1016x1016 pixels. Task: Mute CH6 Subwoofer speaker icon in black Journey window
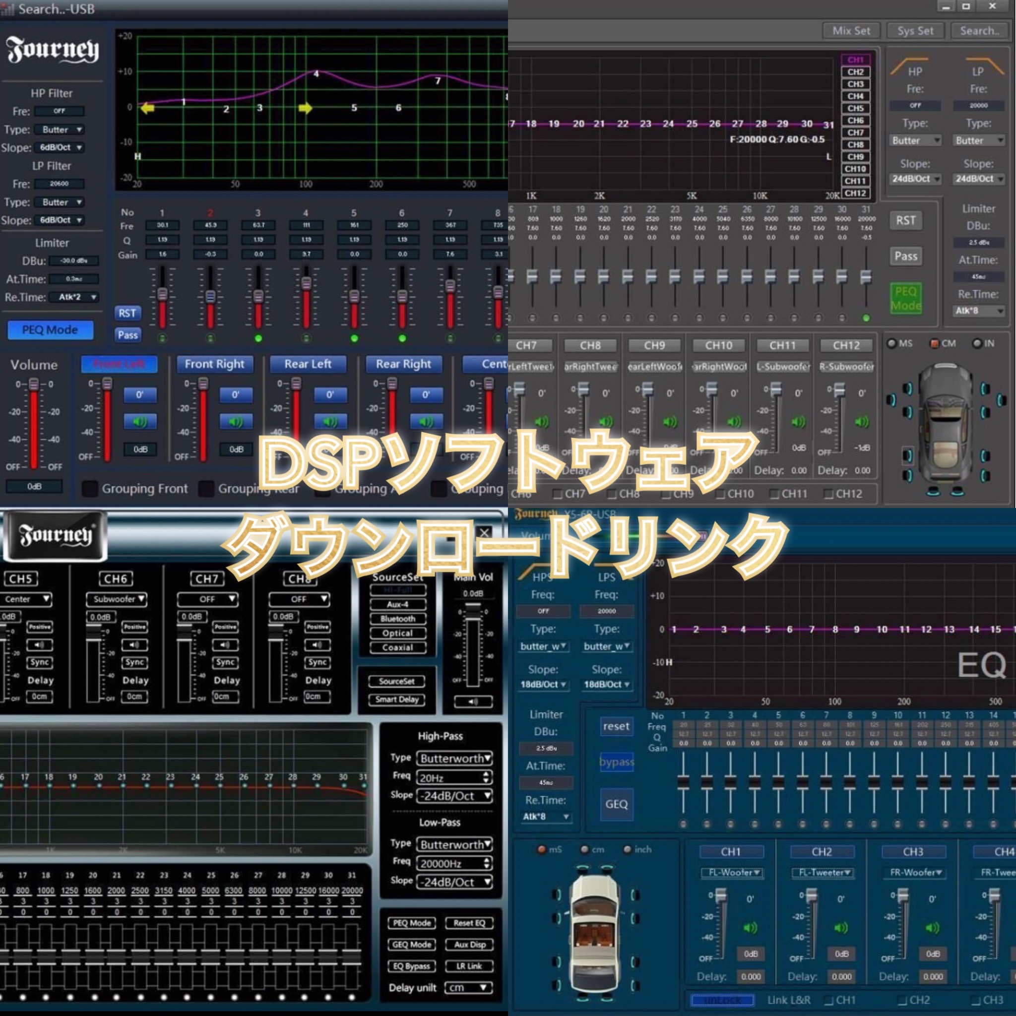(134, 645)
